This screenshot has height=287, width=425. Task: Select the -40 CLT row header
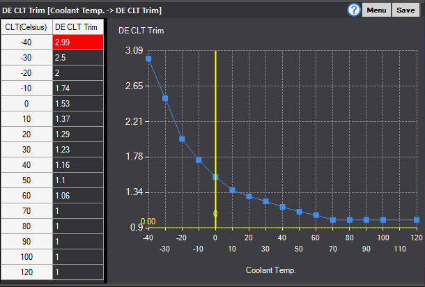(26, 42)
